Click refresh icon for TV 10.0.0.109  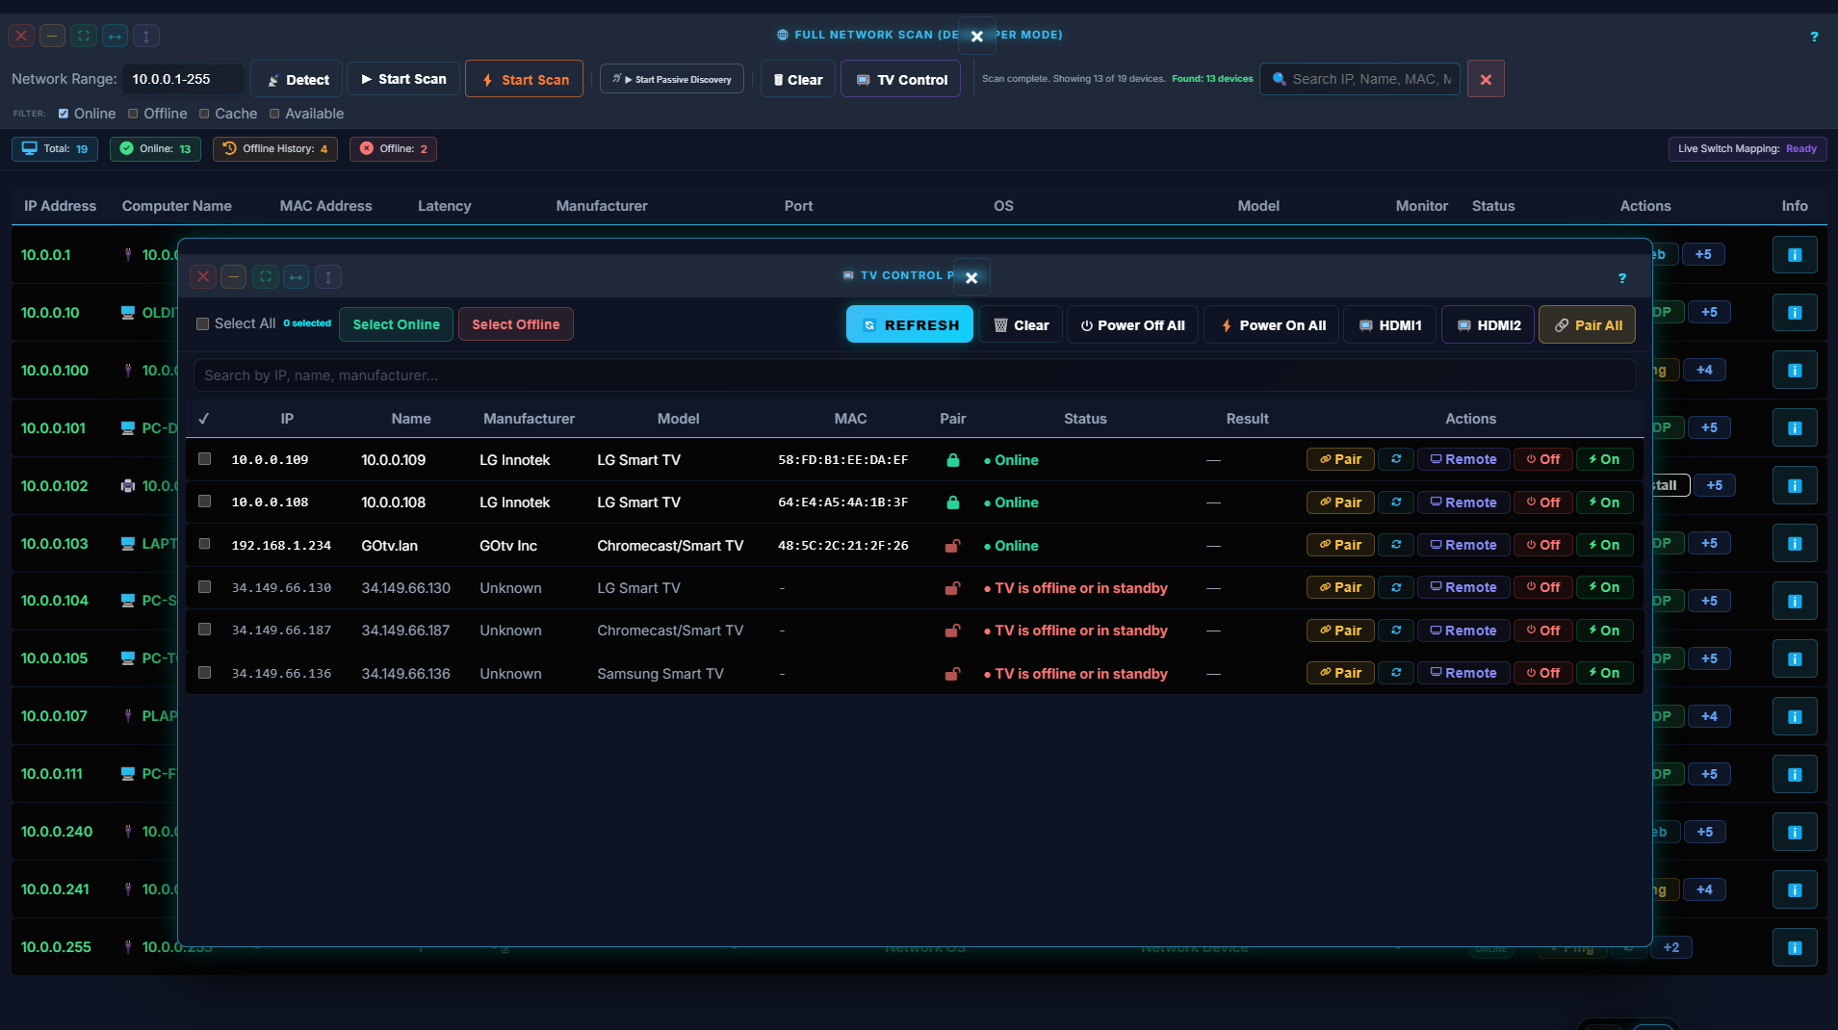[x=1396, y=459]
